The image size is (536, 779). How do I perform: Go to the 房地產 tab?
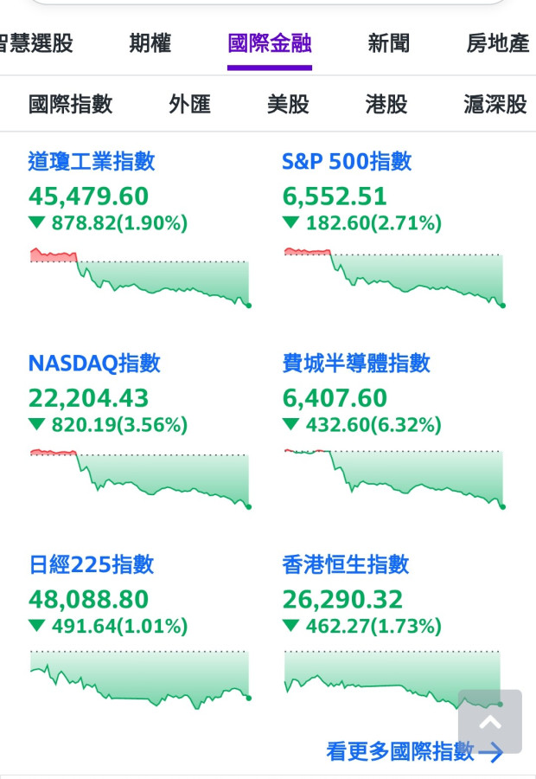click(x=497, y=43)
